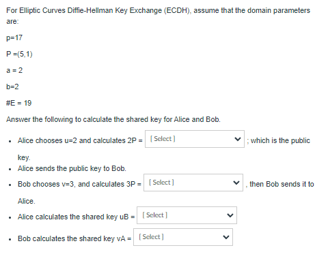Click the 'For Elliptic Curves Diffie-Hellman' intro text
328x265 pixels.
coord(158,16)
